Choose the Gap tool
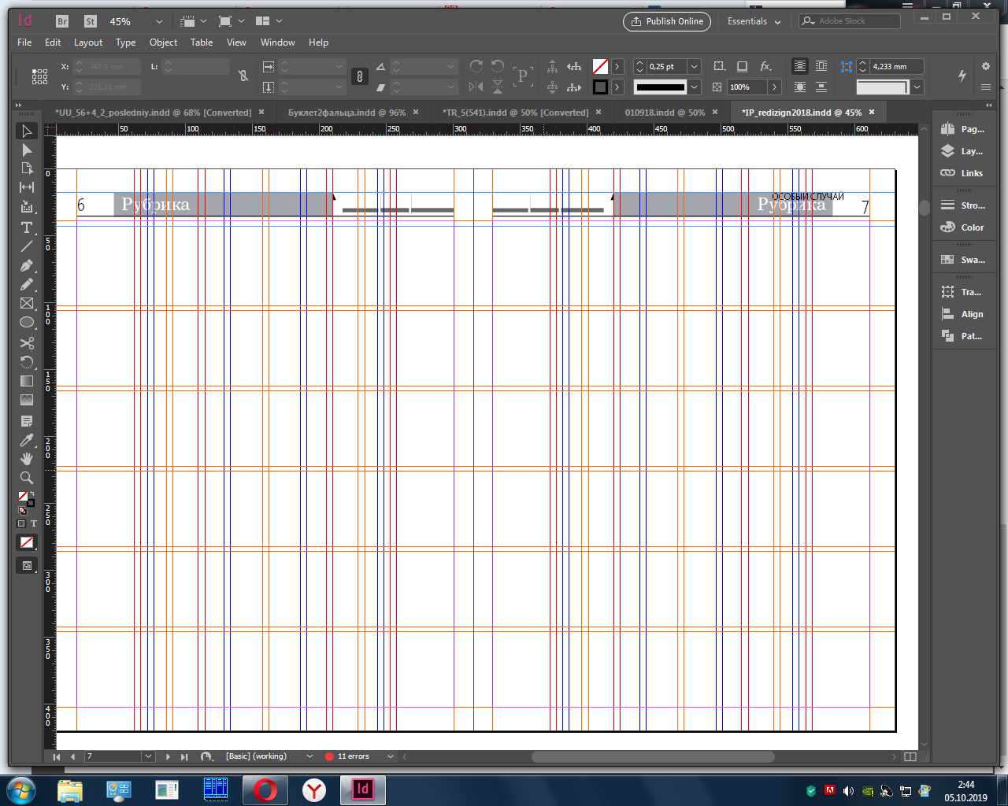Viewport: 1008px width, 806px height. coord(27,187)
